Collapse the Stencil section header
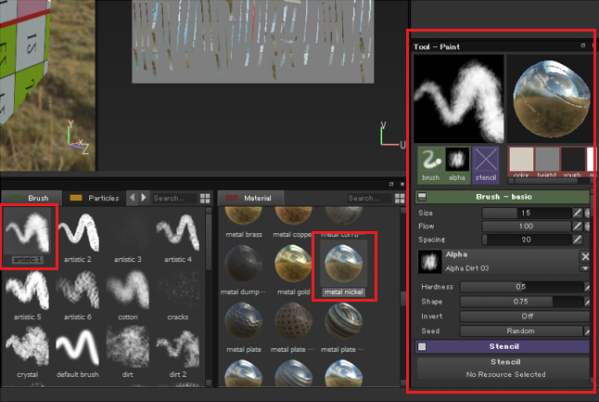The height and width of the screenshot is (402, 599). click(x=423, y=346)
